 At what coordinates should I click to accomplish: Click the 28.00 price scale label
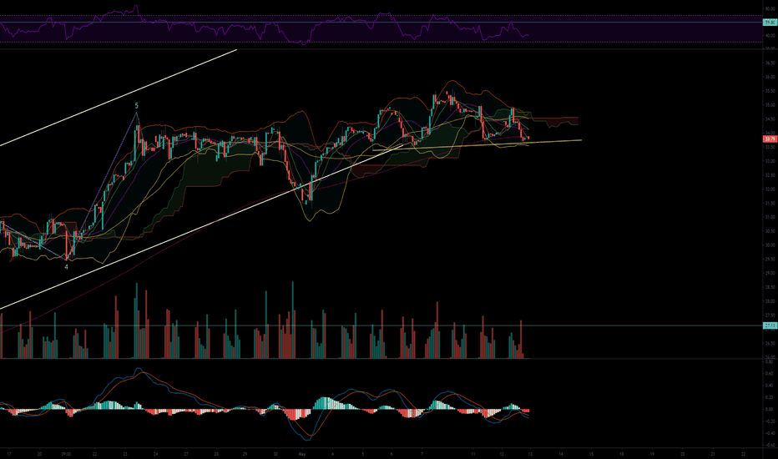pos(770,301)
